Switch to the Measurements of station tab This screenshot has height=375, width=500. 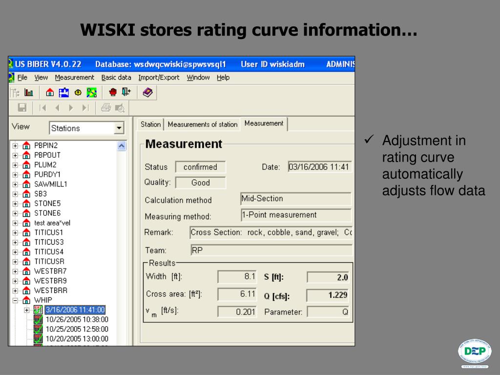pos(203,125)
